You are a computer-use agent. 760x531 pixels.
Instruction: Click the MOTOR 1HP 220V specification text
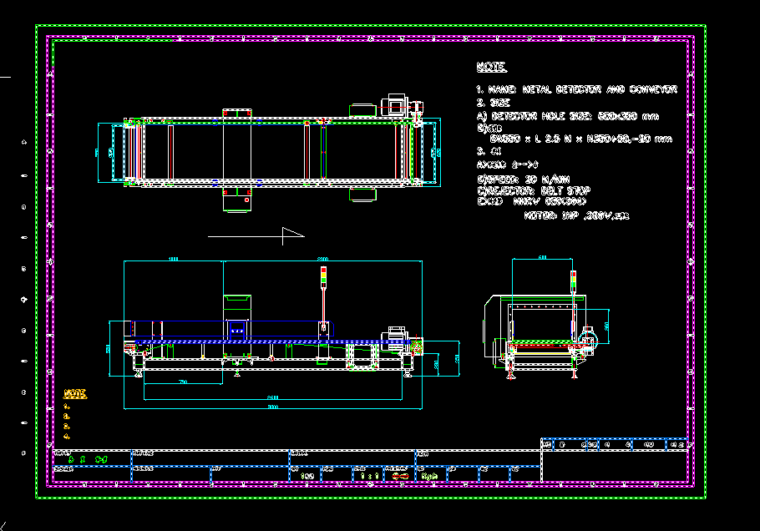[x=576, y=215]
